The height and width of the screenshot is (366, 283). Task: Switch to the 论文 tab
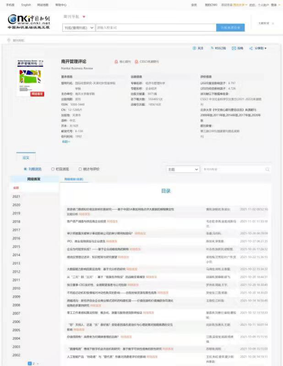26,158
